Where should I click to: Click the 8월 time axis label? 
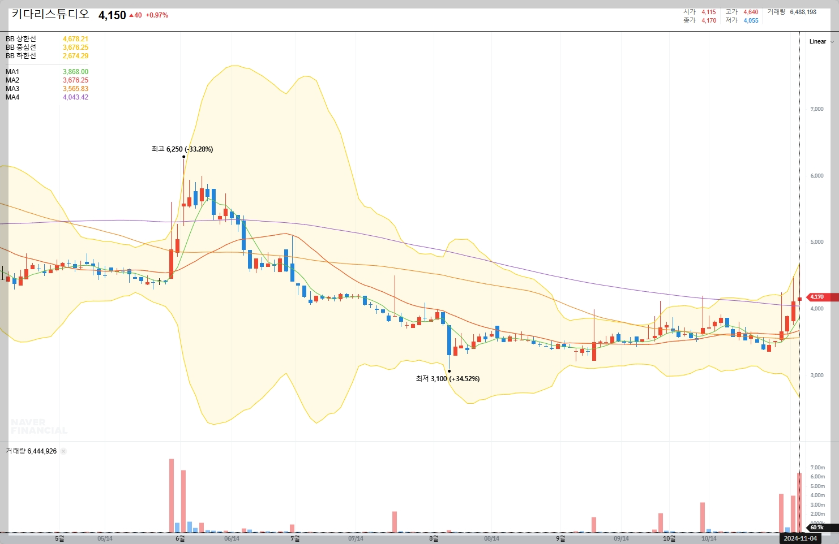point(434,538)
